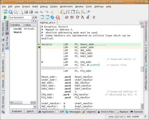Click the New File document icon

pos(21,12)
